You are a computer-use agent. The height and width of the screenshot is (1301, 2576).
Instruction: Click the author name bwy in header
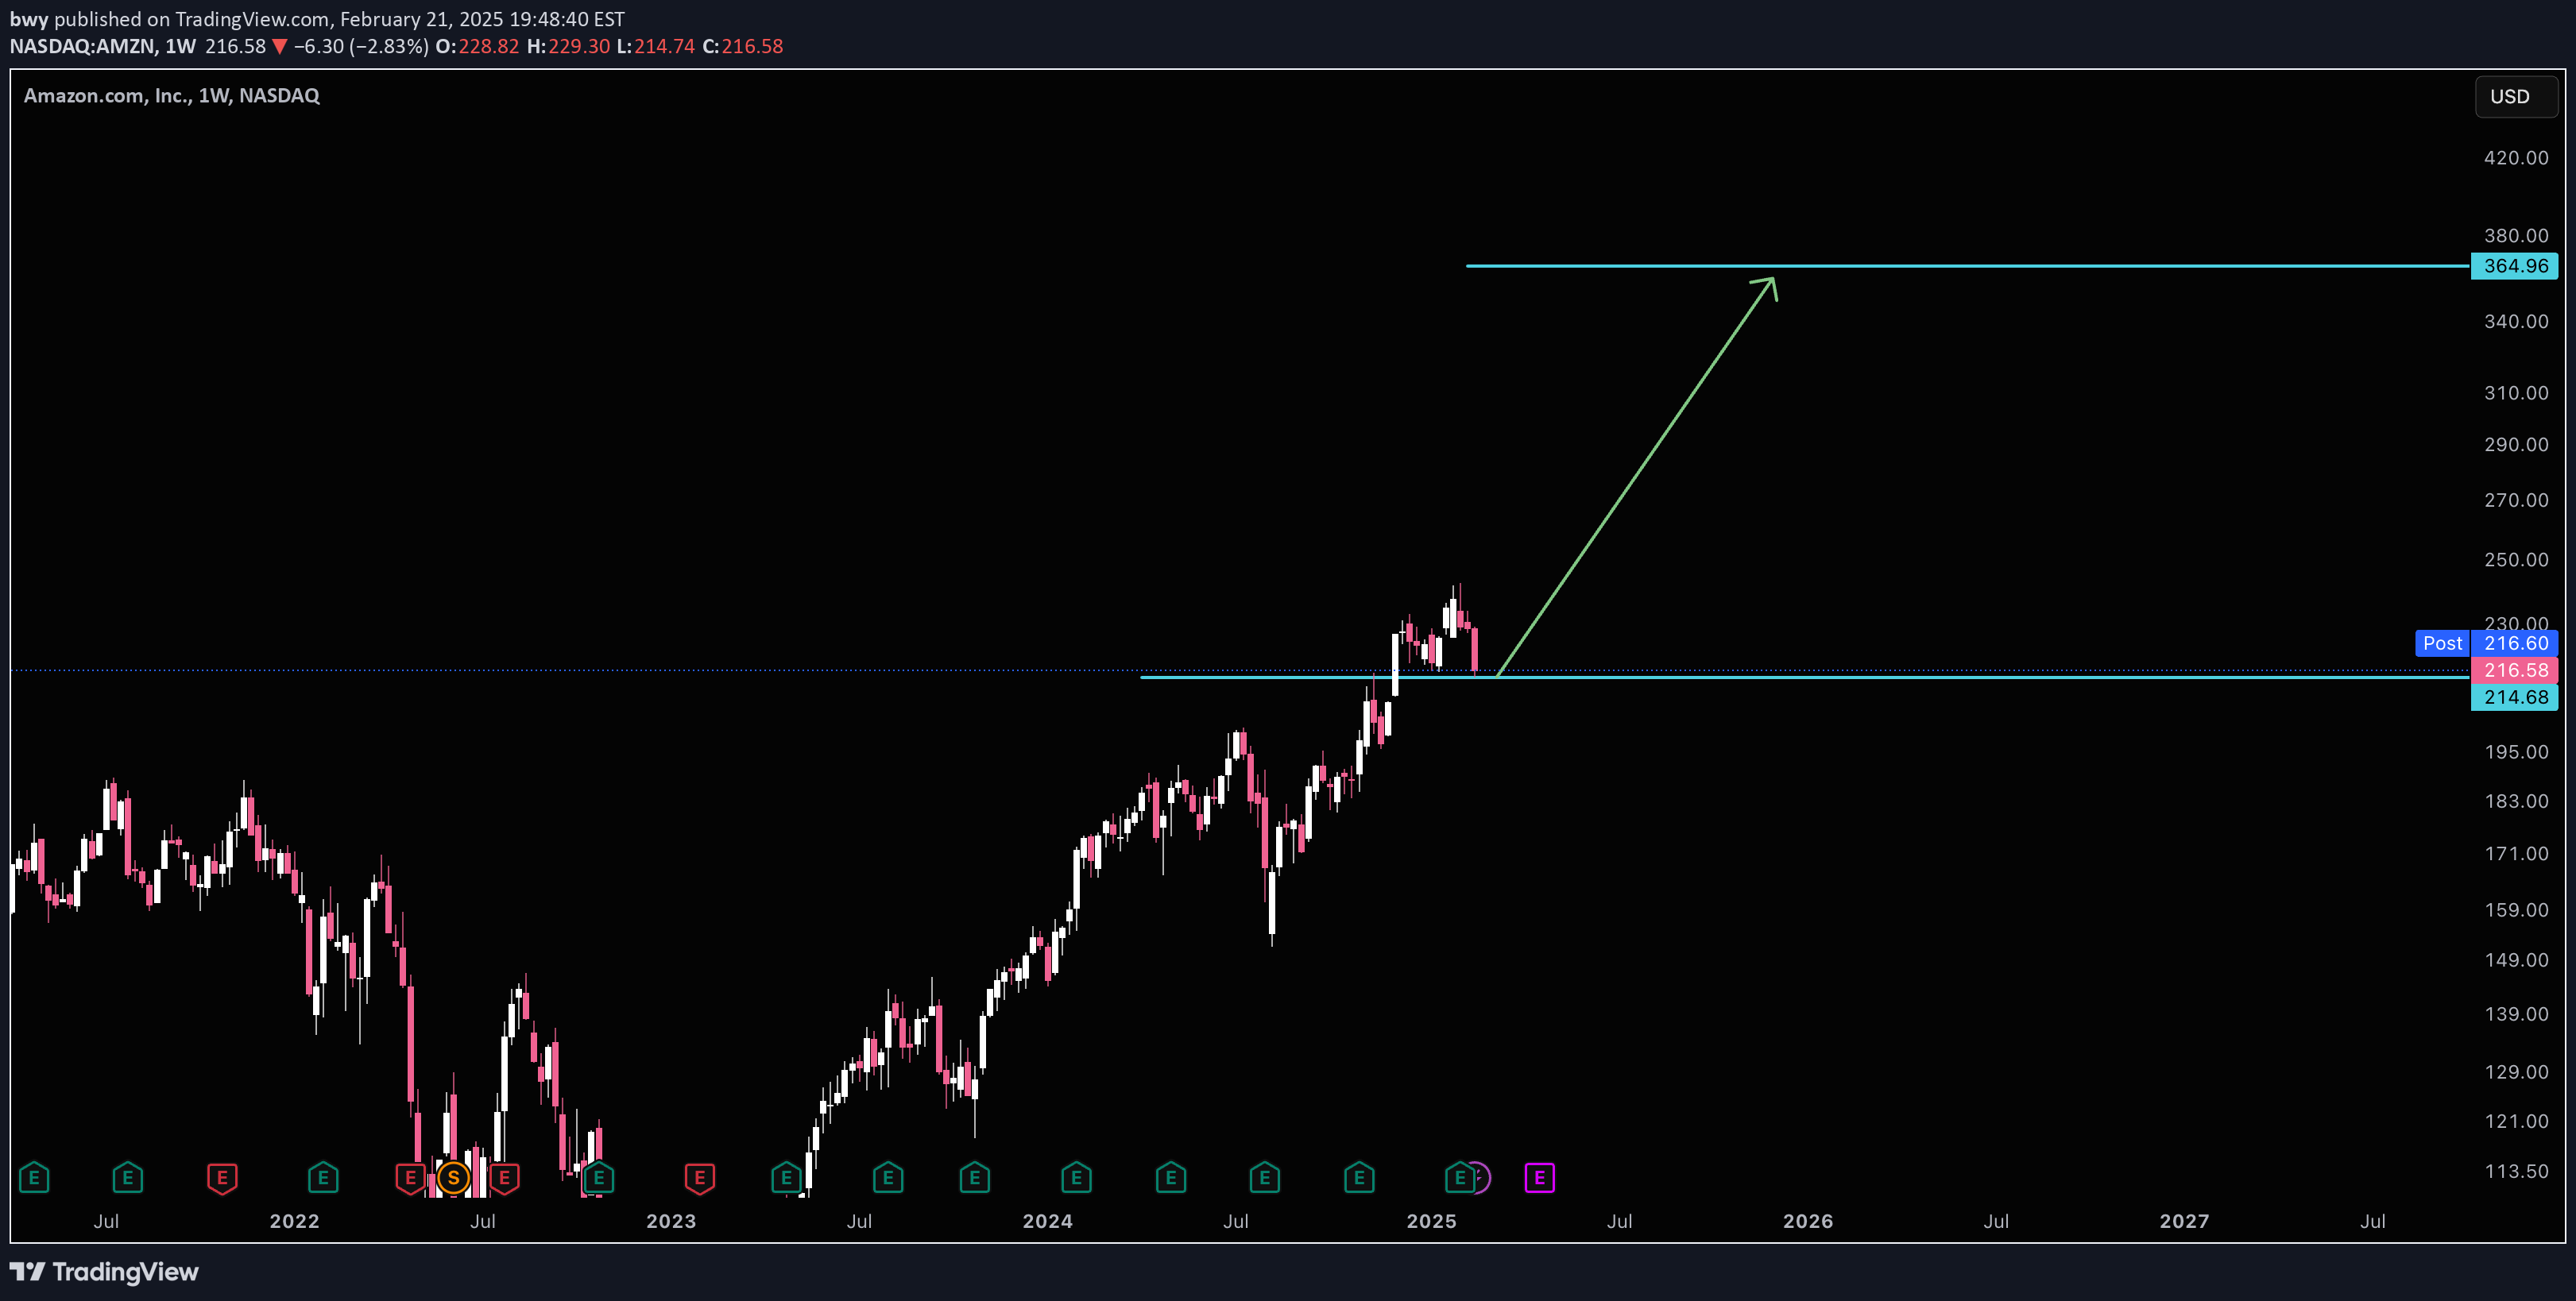[x=29, y=20]
